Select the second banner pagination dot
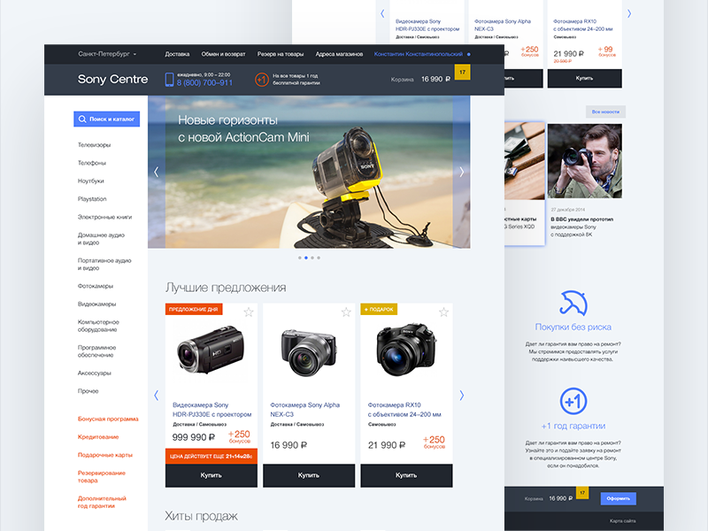 pyautogui.click(x=306, y=258)
